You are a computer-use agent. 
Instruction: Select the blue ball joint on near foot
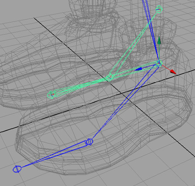89,142
